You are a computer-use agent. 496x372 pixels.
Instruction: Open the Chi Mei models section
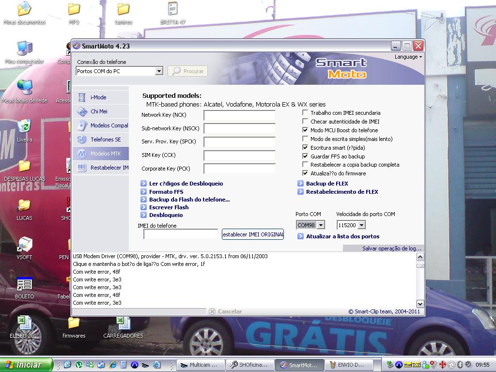pyautogui.click(x=82, y=111)
